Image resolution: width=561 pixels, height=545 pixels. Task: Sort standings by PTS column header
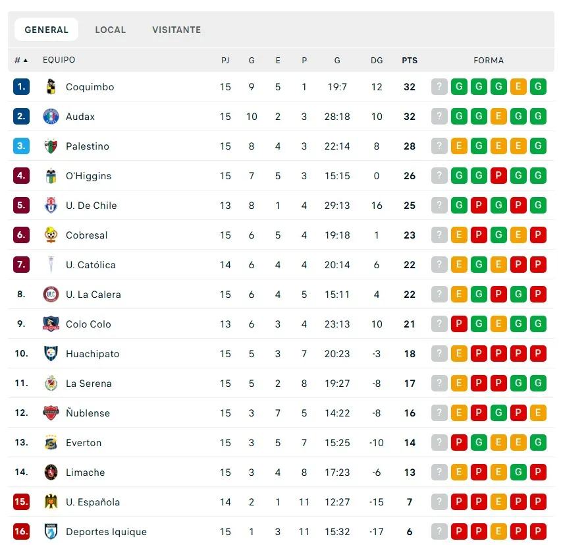tap(410, 61)
